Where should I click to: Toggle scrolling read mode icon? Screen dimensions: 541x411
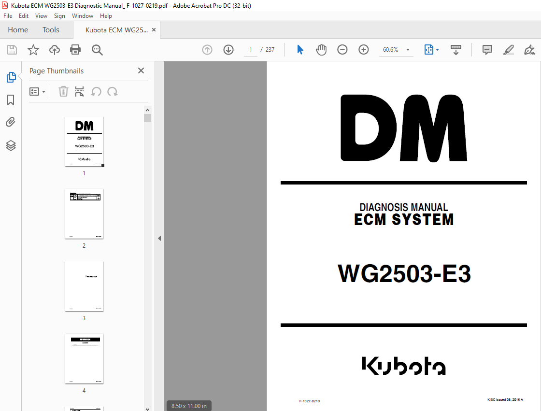pos(456,50)
